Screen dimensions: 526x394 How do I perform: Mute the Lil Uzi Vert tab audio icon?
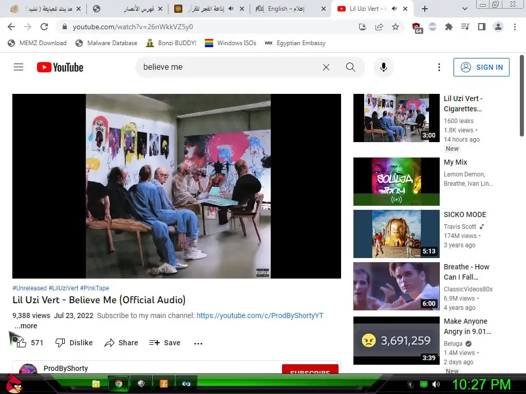point(394,9)
